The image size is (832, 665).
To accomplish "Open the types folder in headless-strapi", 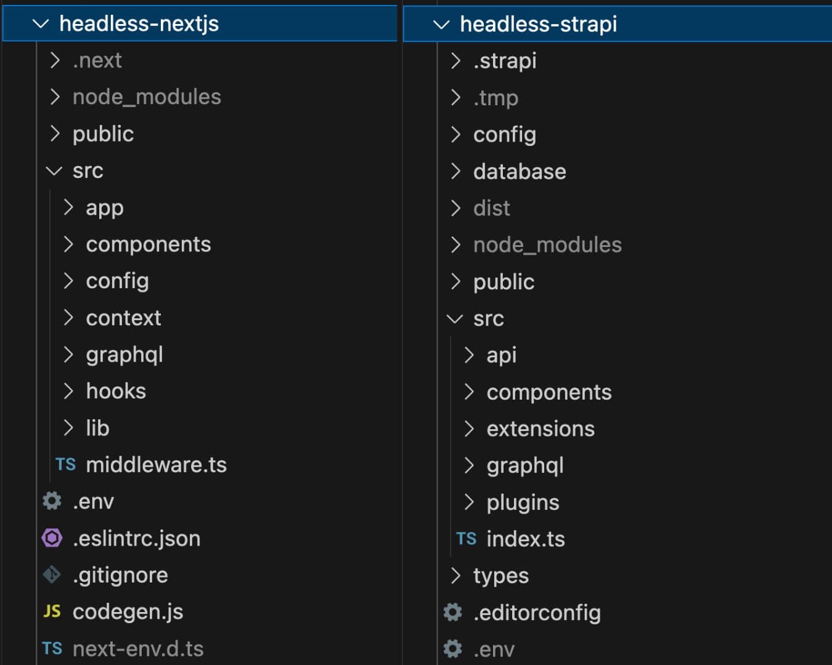I will click(500, 576).
